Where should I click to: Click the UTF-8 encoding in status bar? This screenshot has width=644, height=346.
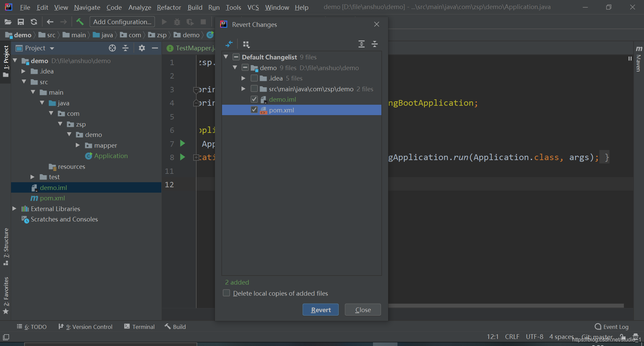(534, 337)
